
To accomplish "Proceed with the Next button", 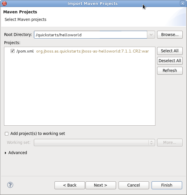I will [x=101, y=185].
